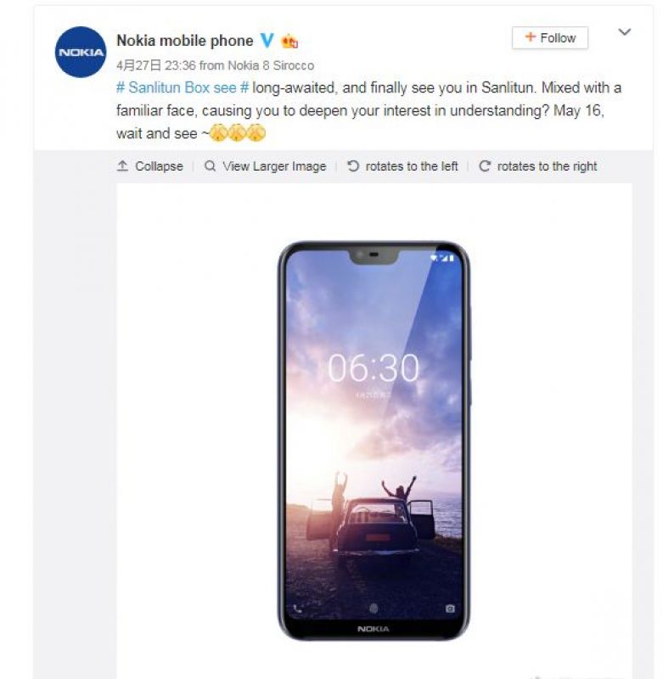Click the magnifier icon for larger image

pyautogui.click(x=210, y=166)
